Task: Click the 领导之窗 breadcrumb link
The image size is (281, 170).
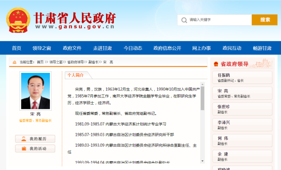Action: tap(56, 62)
